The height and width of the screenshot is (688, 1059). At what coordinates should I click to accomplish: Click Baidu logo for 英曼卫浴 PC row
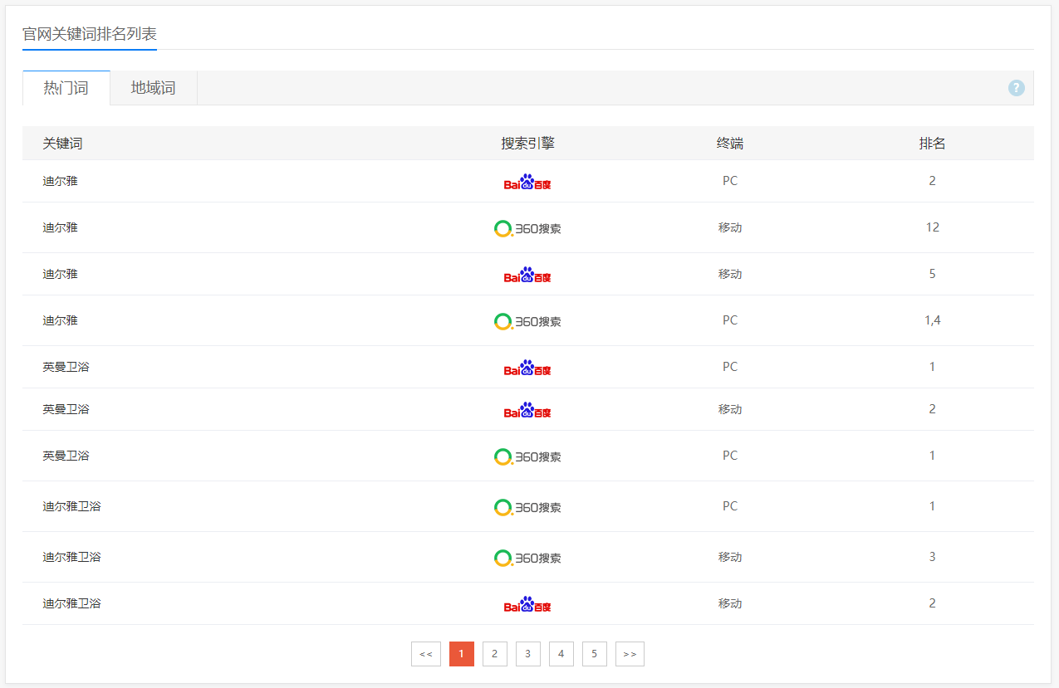(527, 368)
